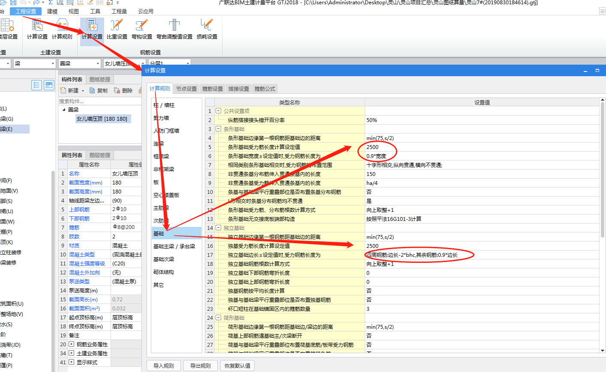Image resolution: width=606 pixels, height=372 pixels.
Task: Click the 新建 new component icon
Action: [63, 90]
